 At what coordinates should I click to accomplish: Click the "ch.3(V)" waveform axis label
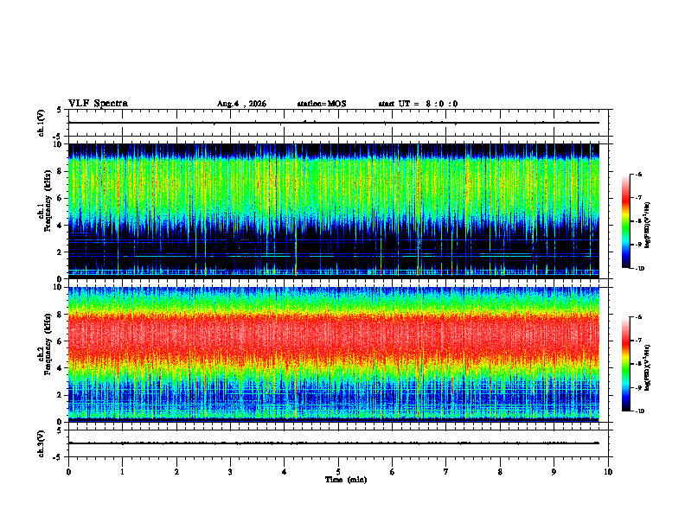(41, 444)
